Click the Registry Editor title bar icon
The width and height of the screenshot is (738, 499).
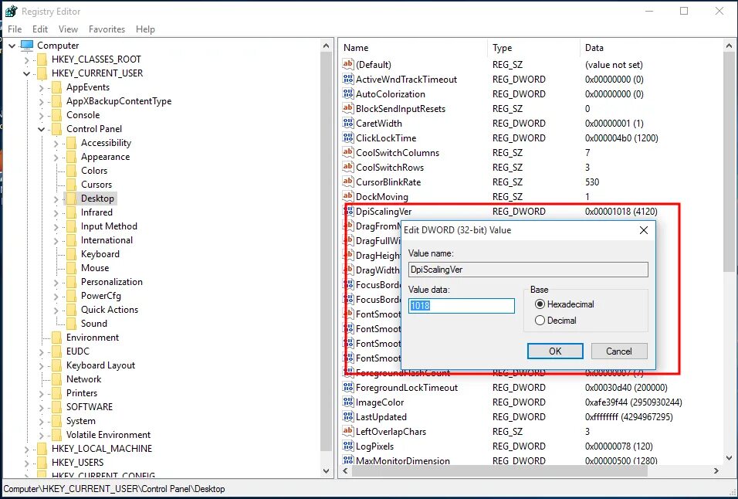(x=11, y=11)
